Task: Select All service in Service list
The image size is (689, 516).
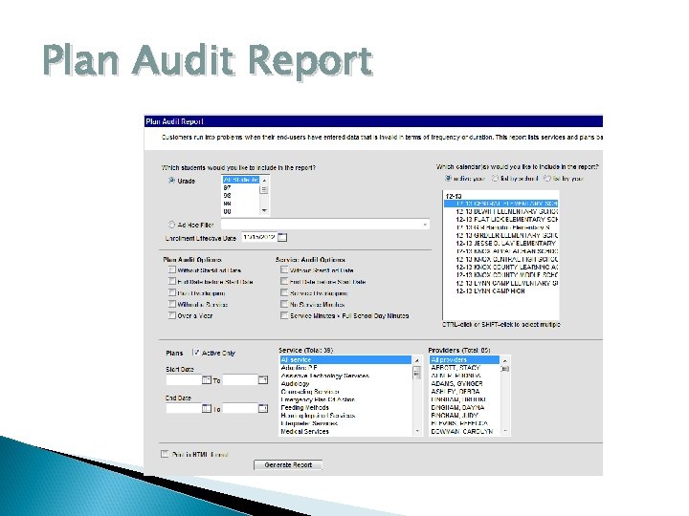Action: [x=345, y=360]
